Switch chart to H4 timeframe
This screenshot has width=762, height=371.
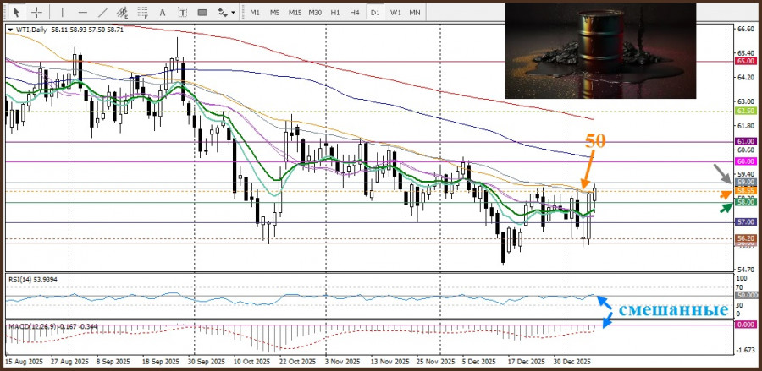pos(354,13)
